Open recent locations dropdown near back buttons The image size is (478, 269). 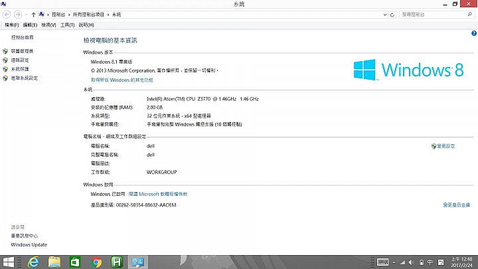(x=26, y=15)
